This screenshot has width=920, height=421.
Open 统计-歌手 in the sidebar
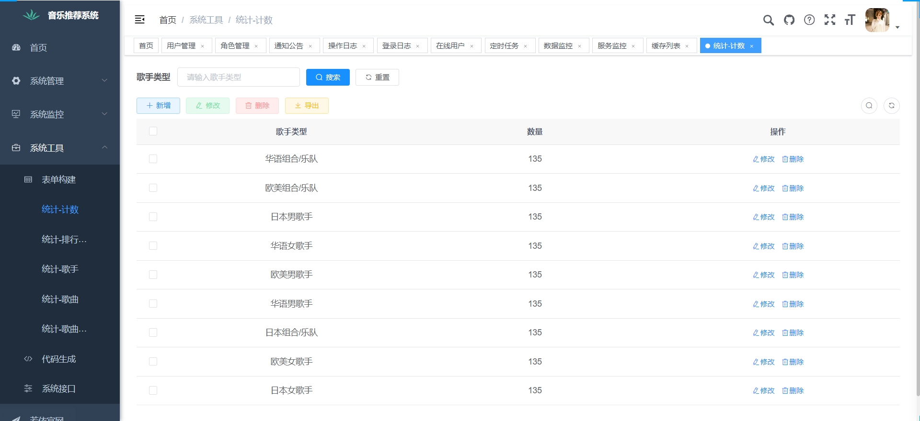(x=60, y=269)
